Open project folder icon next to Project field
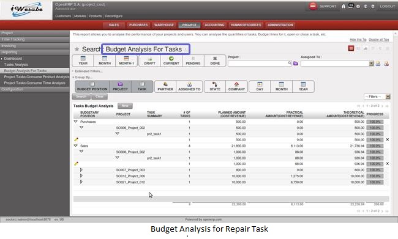The image size is (398, 239). [x=296, y=64]
